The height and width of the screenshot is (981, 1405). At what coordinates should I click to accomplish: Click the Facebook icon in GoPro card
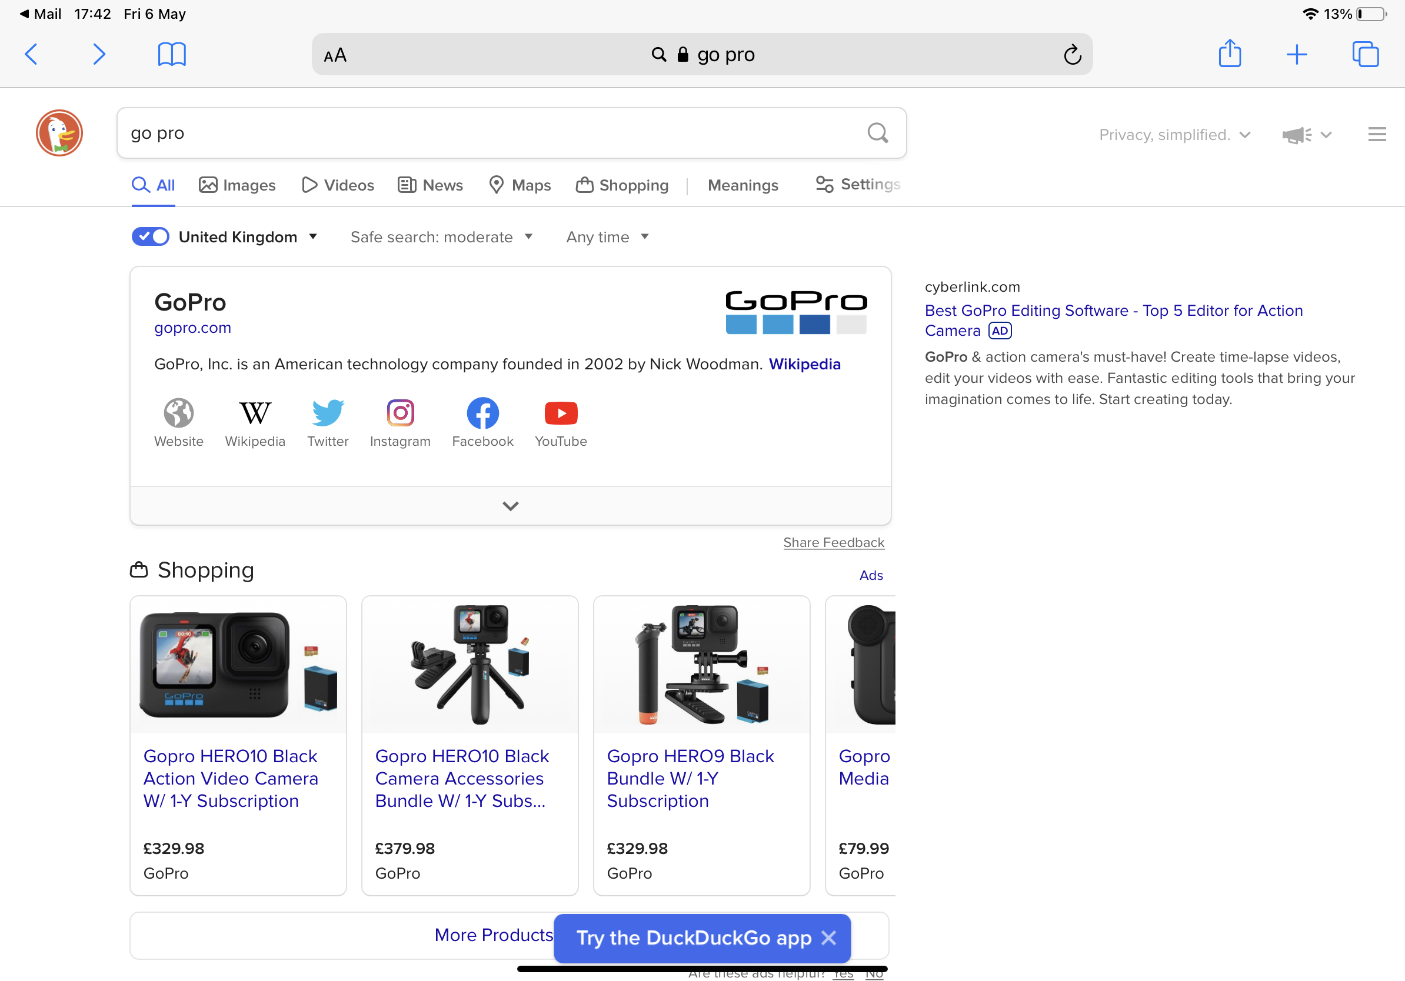(482, 413)
